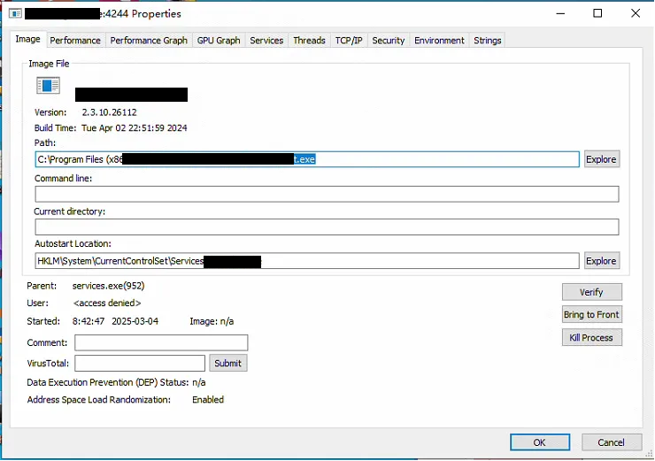655x461 pixels.
Task: Go to the Services tab
Action: coord(266,40)
